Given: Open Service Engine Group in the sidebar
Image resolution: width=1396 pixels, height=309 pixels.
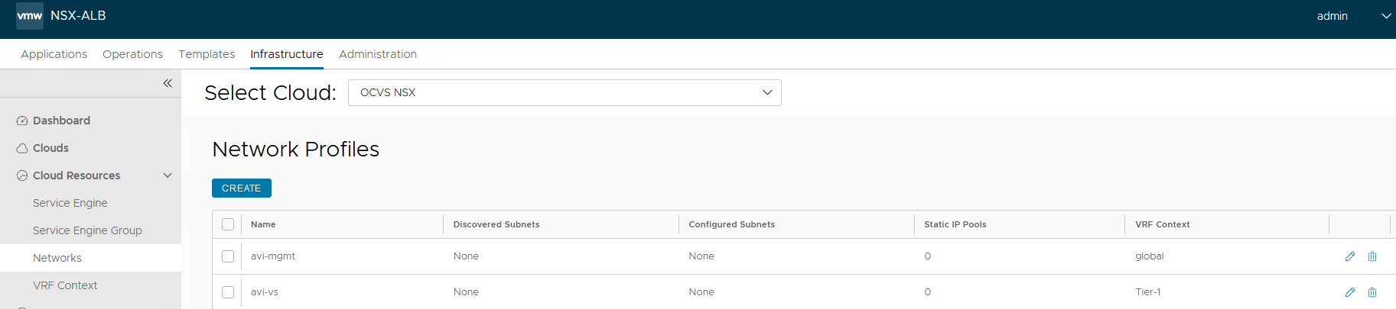Looking at the screenshot, I should (87, 230).
